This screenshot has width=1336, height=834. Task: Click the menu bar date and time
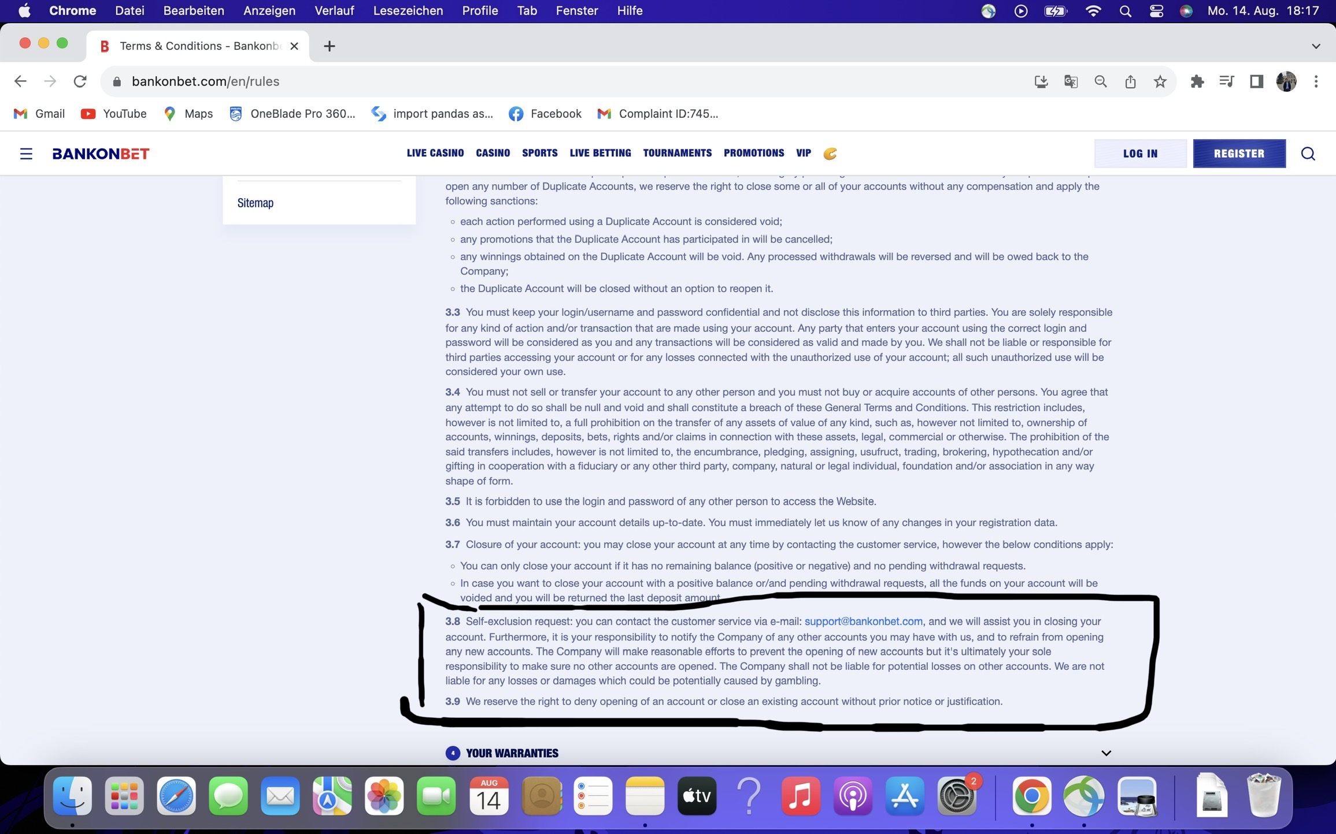[x=1263, y=11]
